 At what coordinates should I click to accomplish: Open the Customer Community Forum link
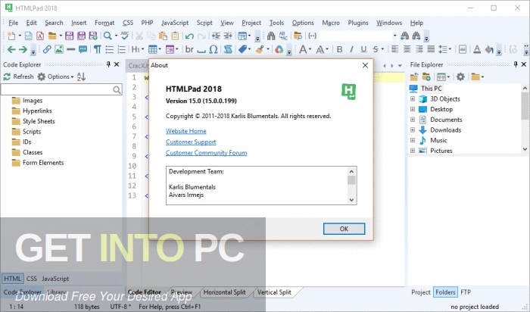[206, 153]
